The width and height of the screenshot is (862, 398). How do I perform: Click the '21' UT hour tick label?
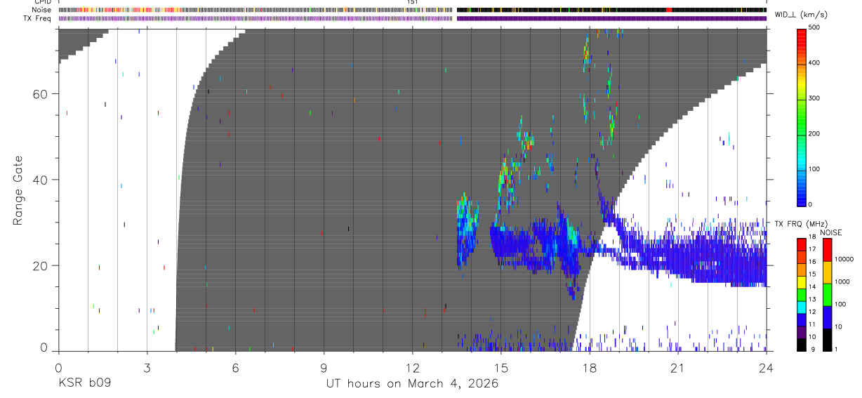[678, 367]
